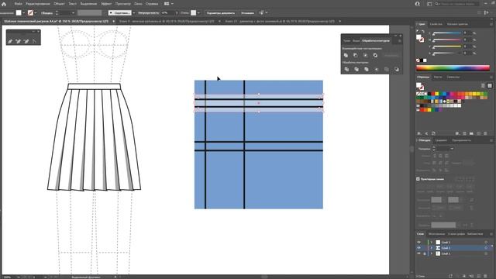Create new color group in Swatches
496x279 pixels.
tap(471, 133)
